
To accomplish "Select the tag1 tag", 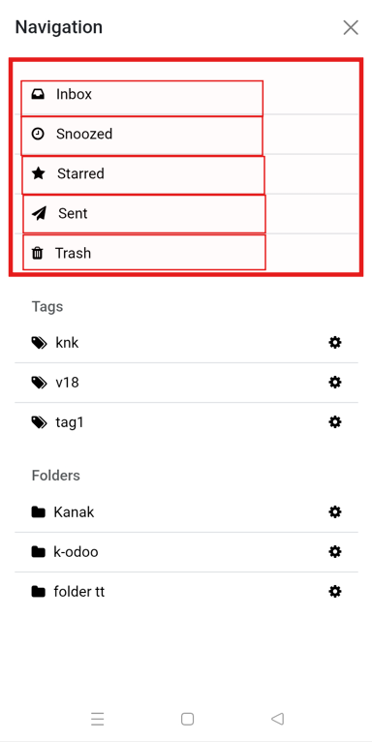I will coord(186,422).
